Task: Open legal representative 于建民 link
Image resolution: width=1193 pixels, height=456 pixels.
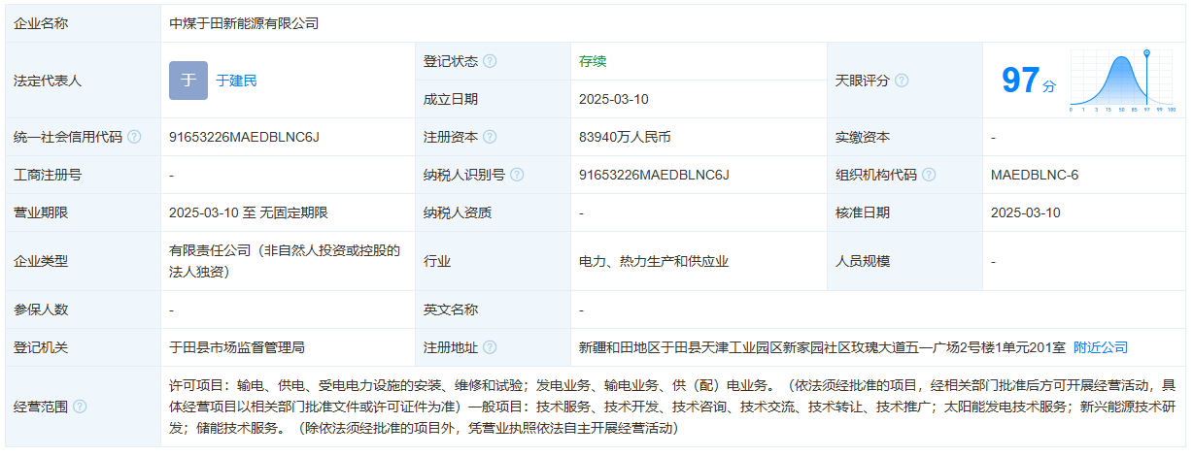Action: tap(236, 81)
